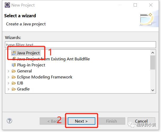Click the wizard list scroll up arrow
Screen dimensions: 161x132
point(153,53)
